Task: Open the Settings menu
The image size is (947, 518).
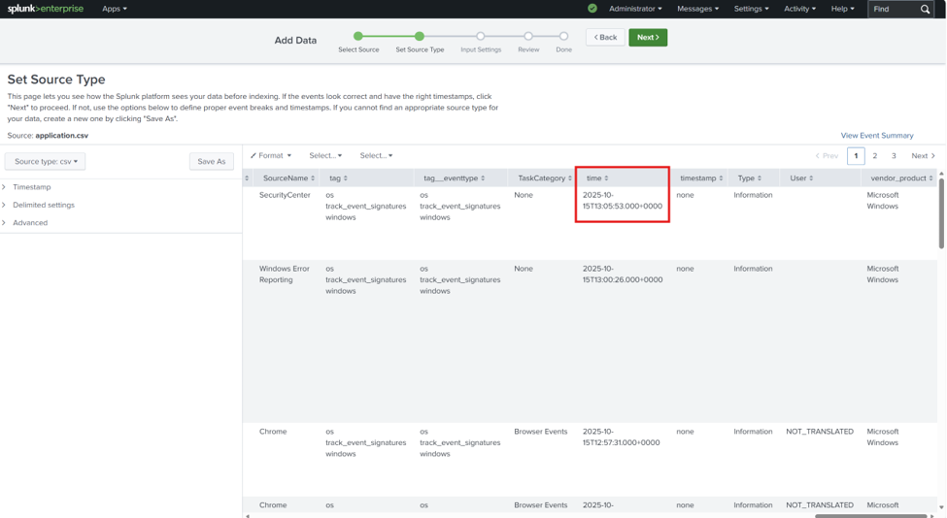Action: tap(752, 9)
